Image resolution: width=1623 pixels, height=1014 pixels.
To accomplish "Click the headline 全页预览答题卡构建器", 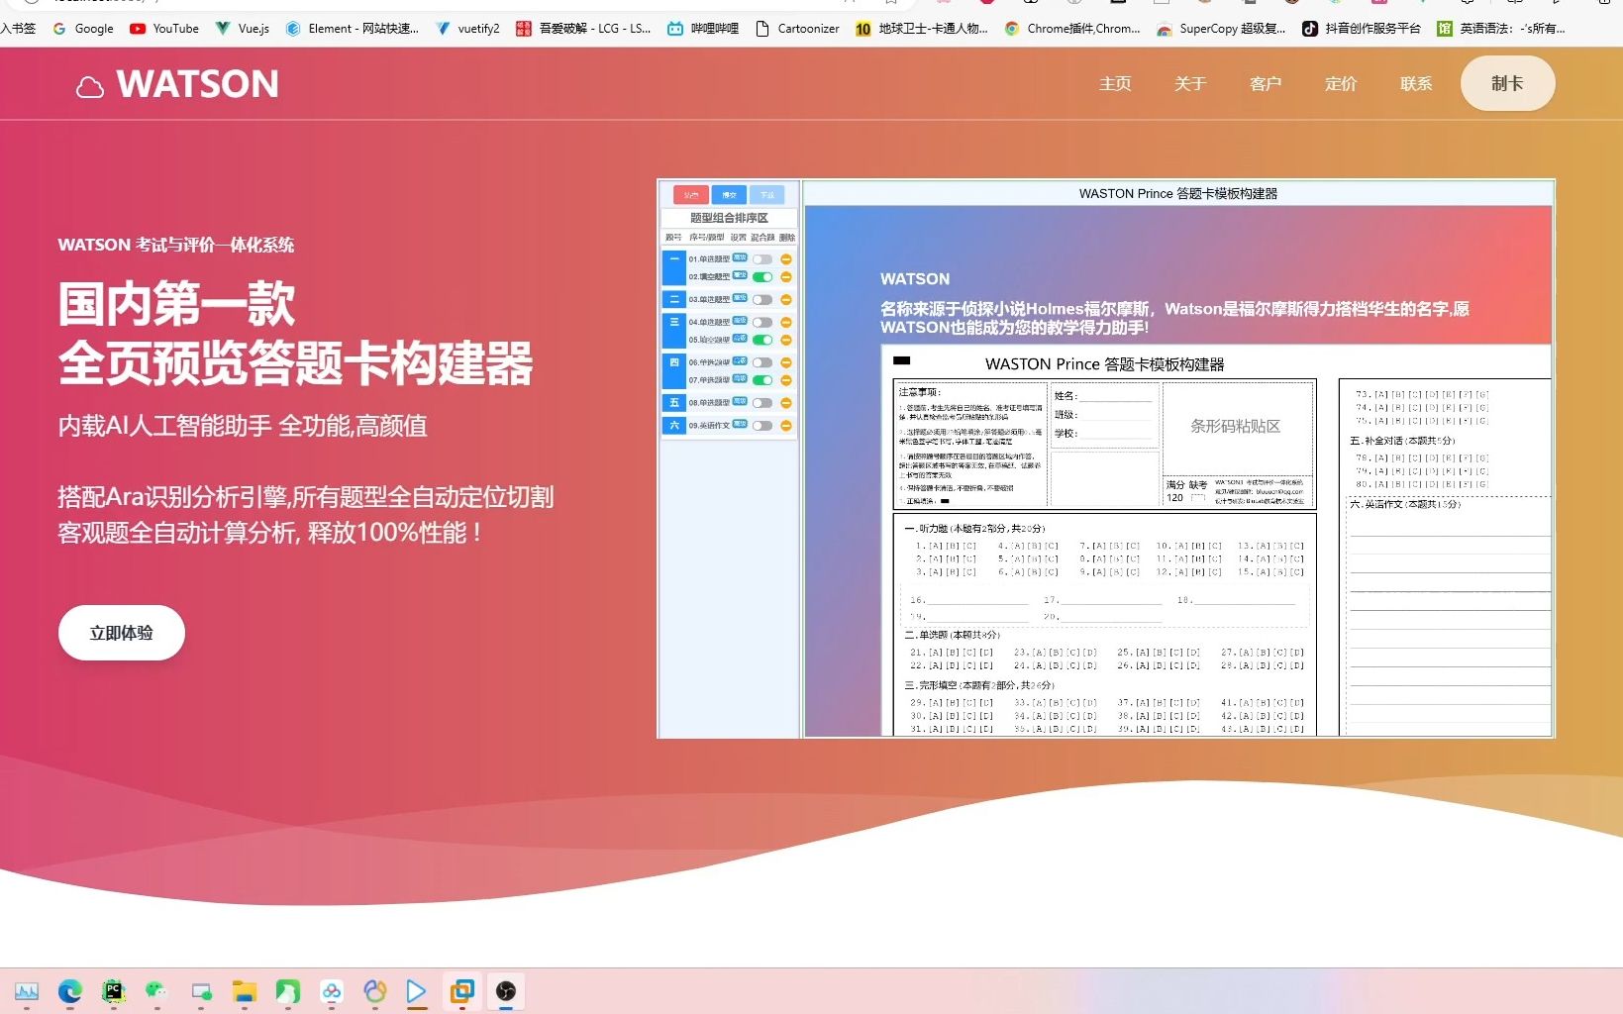I will coord(295,362).
